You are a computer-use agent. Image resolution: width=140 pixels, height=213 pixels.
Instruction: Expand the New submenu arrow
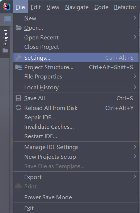point(135,18)
